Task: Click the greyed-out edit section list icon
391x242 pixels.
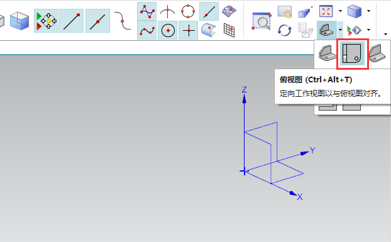Action: click(306, 30)
